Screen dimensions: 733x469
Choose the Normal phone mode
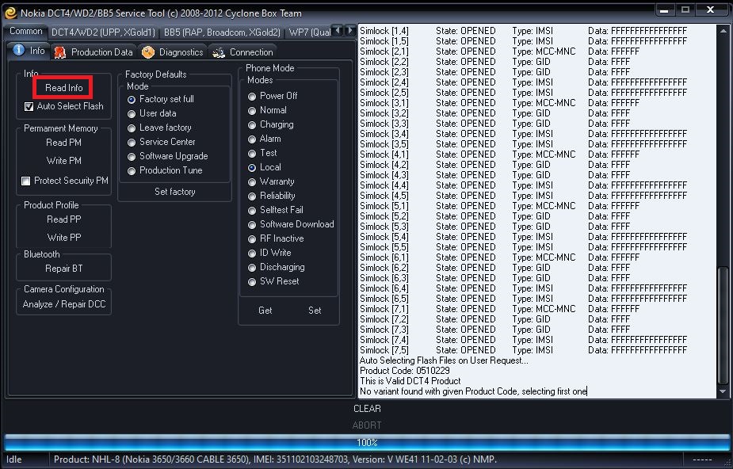pos(252,110)
